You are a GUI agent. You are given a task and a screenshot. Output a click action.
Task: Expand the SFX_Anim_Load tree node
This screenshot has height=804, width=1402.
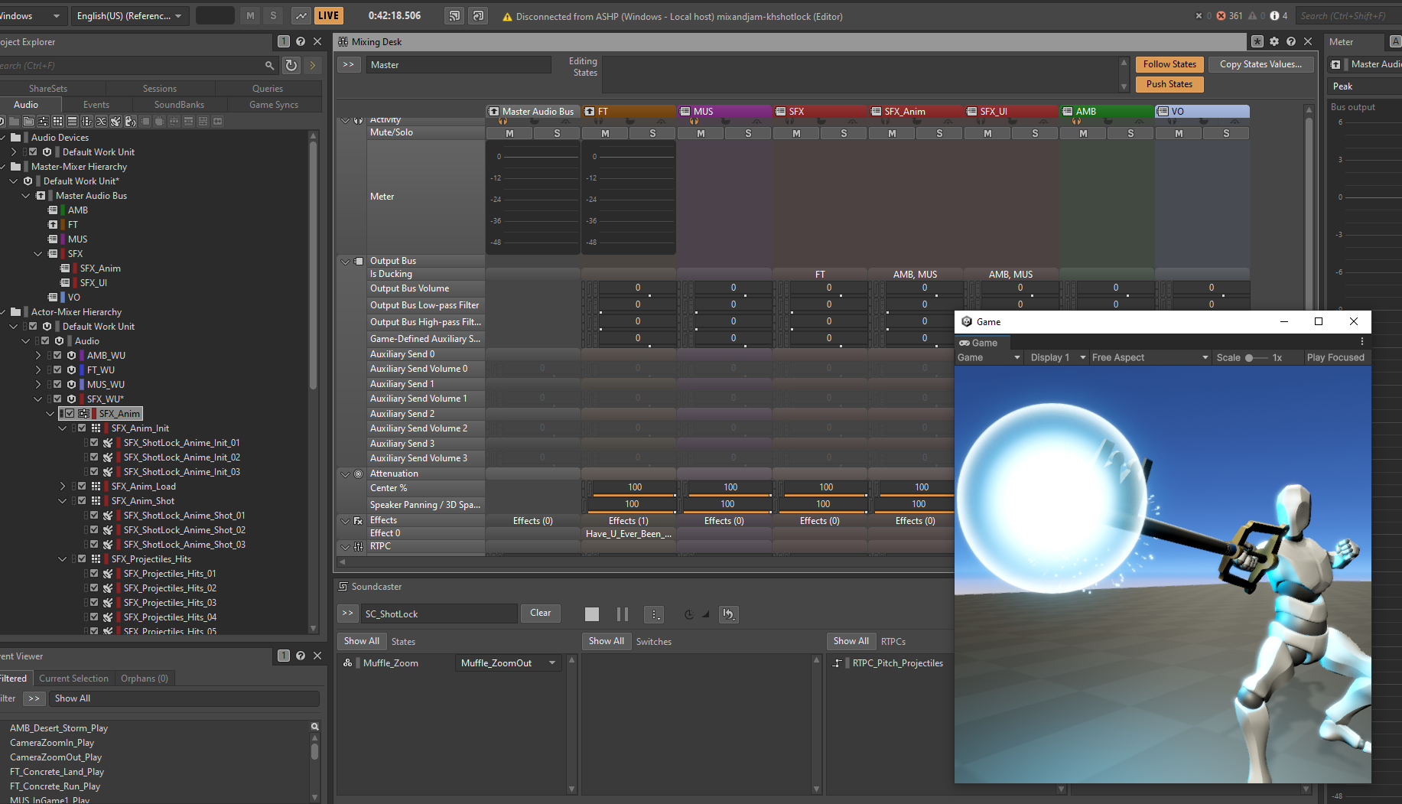point(63,487)
